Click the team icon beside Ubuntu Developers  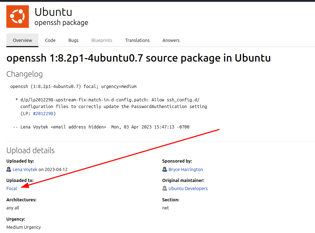pyautogui.click(x=164, y=189)
